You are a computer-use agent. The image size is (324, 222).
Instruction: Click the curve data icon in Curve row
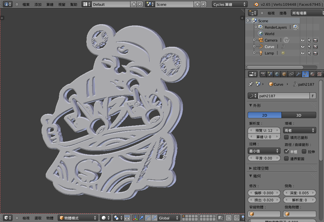(x=283, y=46)
